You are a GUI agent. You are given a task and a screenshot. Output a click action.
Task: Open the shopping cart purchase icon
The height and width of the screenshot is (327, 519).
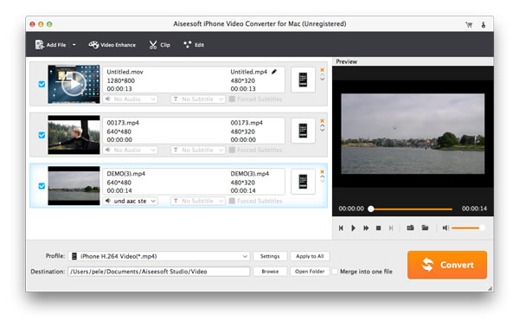coord(469,24)
